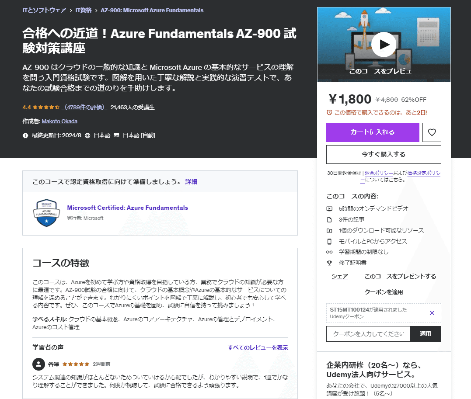Viewport: 471px width, 399px height.
Task: Remove applied coupon ST15MT100124
Action: click(432, 313)
